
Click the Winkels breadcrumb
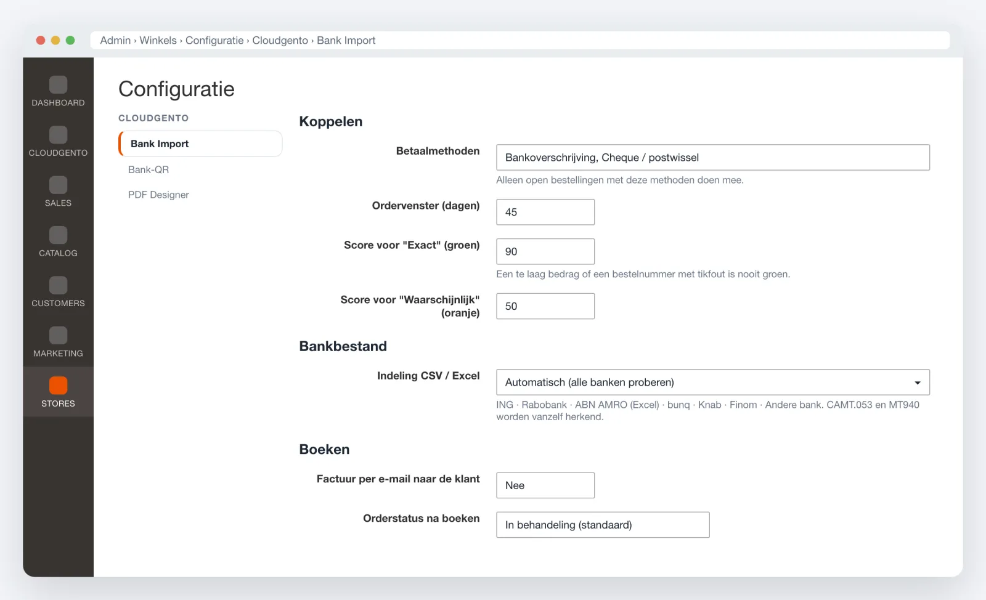point(158,40)
